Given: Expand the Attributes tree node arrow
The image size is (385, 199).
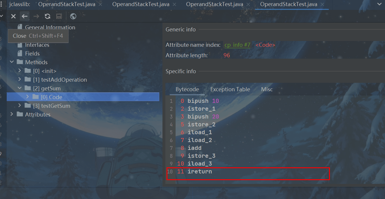Looking at the screenshot, I should coord(12,114).
